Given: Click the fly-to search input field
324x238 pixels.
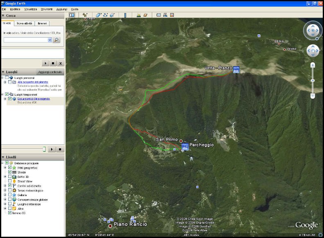Looking at the screenshot, I should [x=26, y=40].
